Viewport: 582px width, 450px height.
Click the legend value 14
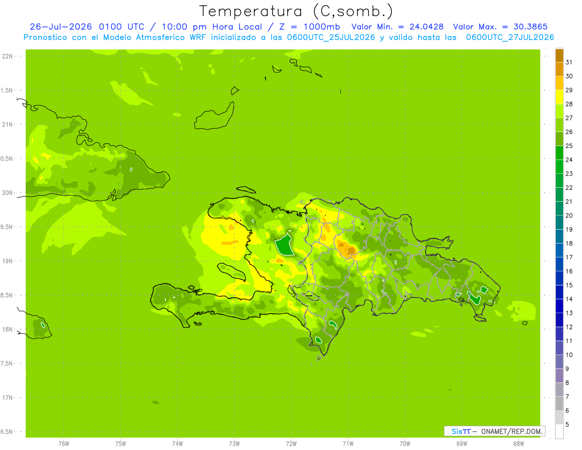pyautogui.click(x=569, y=299)
